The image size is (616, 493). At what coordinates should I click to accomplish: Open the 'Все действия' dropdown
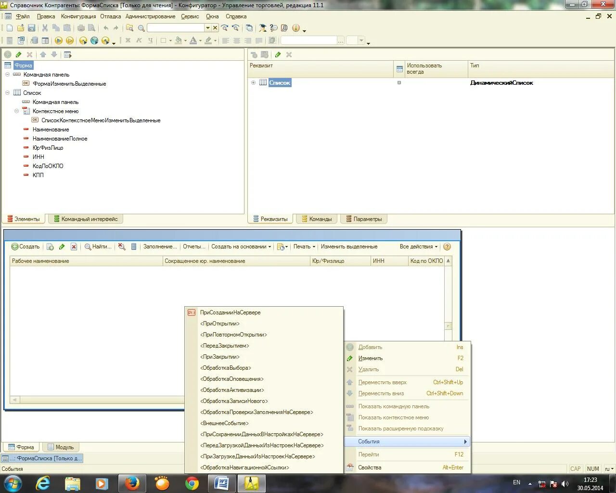coord(419,246)
